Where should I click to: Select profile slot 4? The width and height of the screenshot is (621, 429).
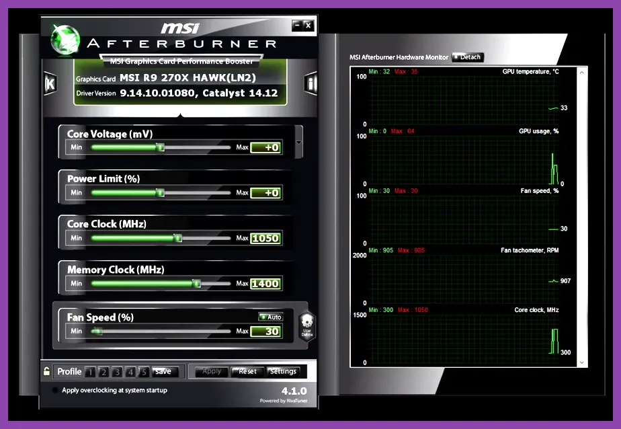pos(130,372)
